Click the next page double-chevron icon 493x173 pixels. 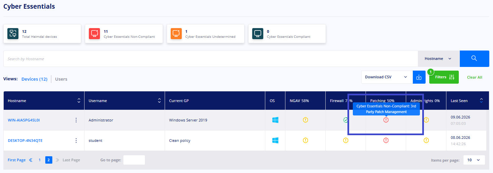coord(57,160)
